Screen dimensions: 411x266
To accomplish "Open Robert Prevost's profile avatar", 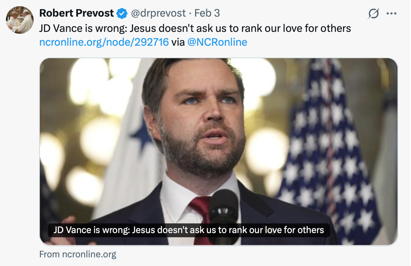I will [20, 20].
